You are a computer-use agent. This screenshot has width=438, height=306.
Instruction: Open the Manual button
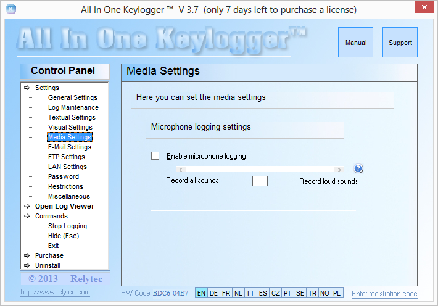[356, 43]
